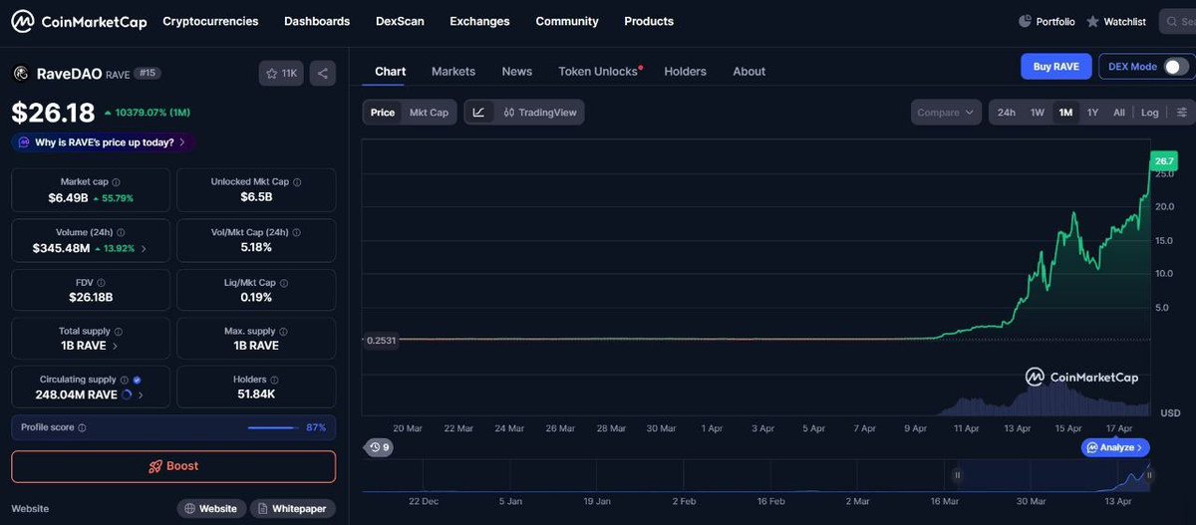
Task: Click the Watchlist star in header
Action: tap(1093, 21)
